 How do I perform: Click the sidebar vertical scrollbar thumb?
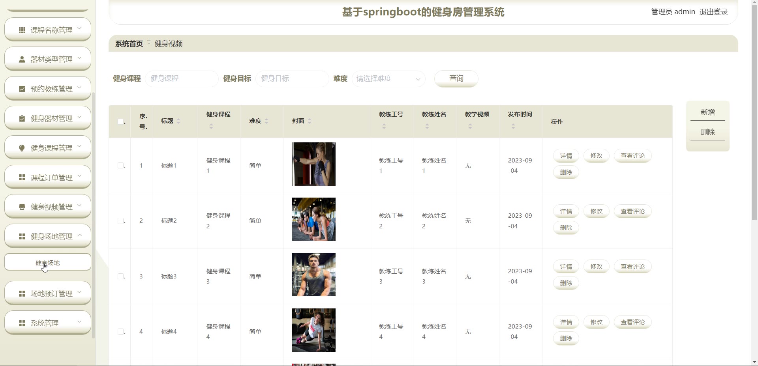(93, 215)
